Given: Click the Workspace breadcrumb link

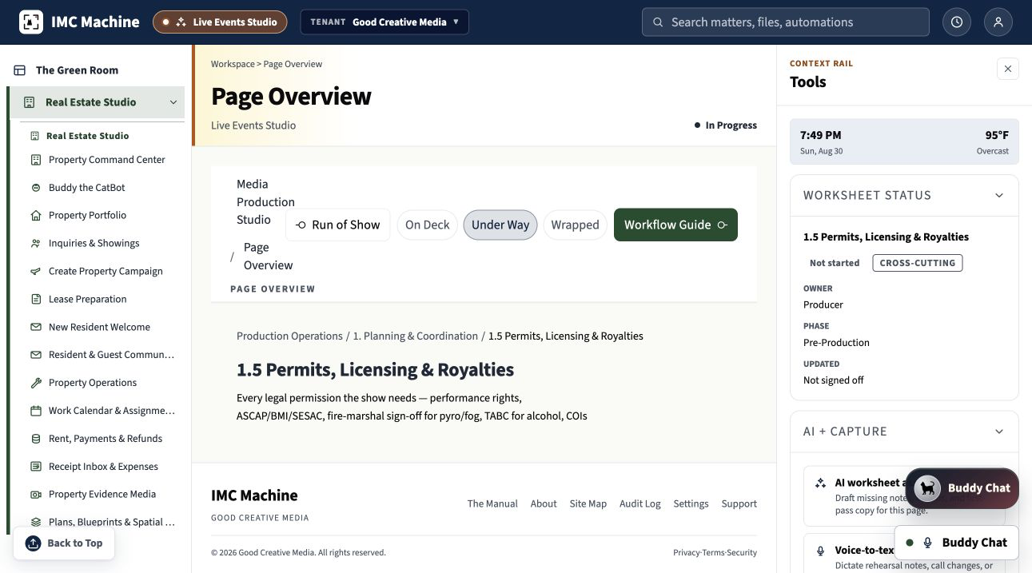Looking at the screenshot, I should (233, 64).
